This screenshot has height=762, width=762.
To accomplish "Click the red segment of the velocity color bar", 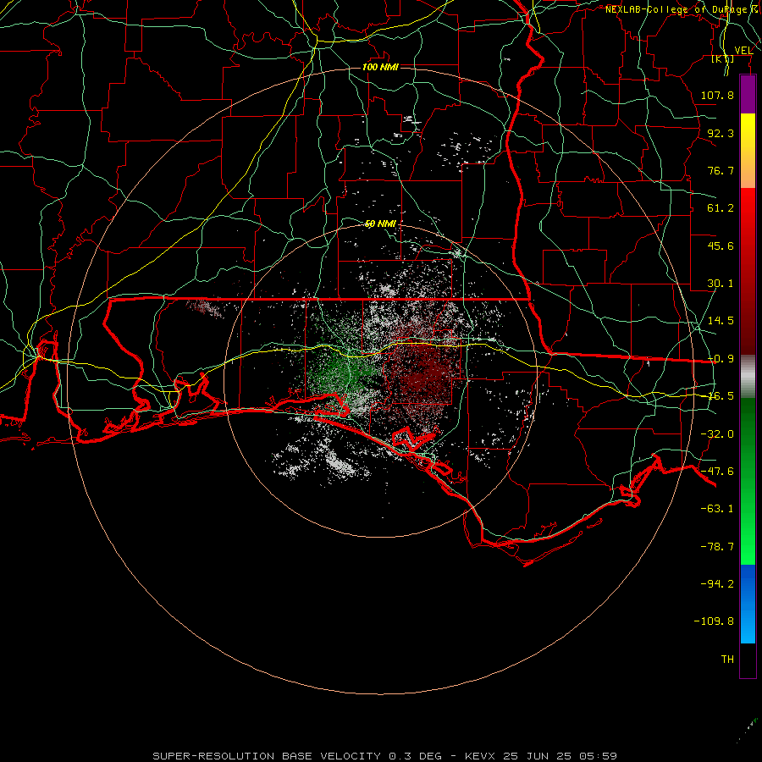I will (748, 271).
